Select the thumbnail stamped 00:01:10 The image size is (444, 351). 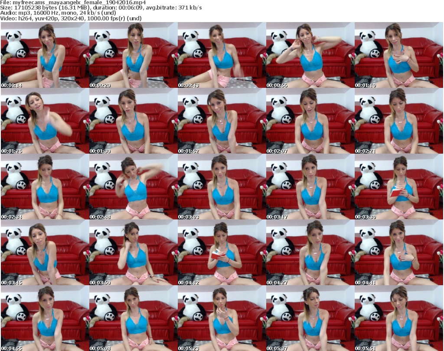click(399, 55)
